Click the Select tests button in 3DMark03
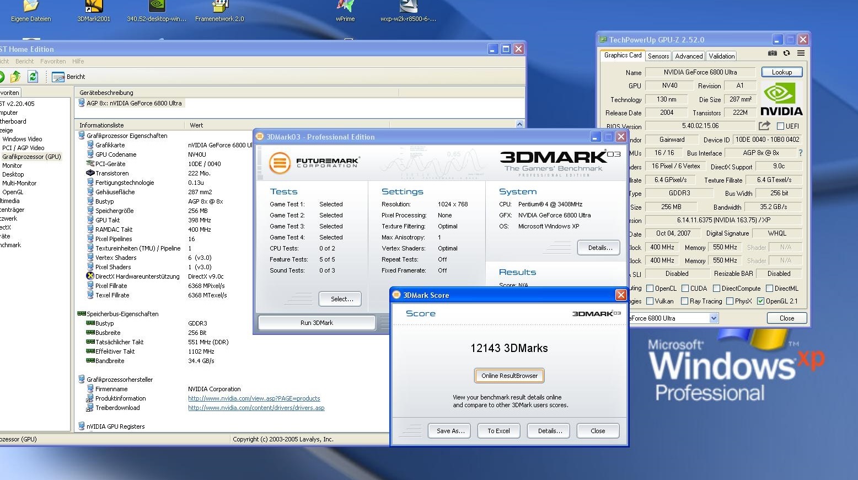 click(x=340, y=299)
